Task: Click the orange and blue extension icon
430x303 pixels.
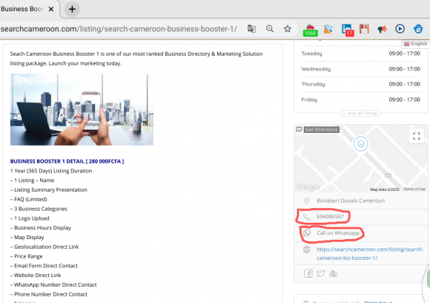Action: (328, 29)
